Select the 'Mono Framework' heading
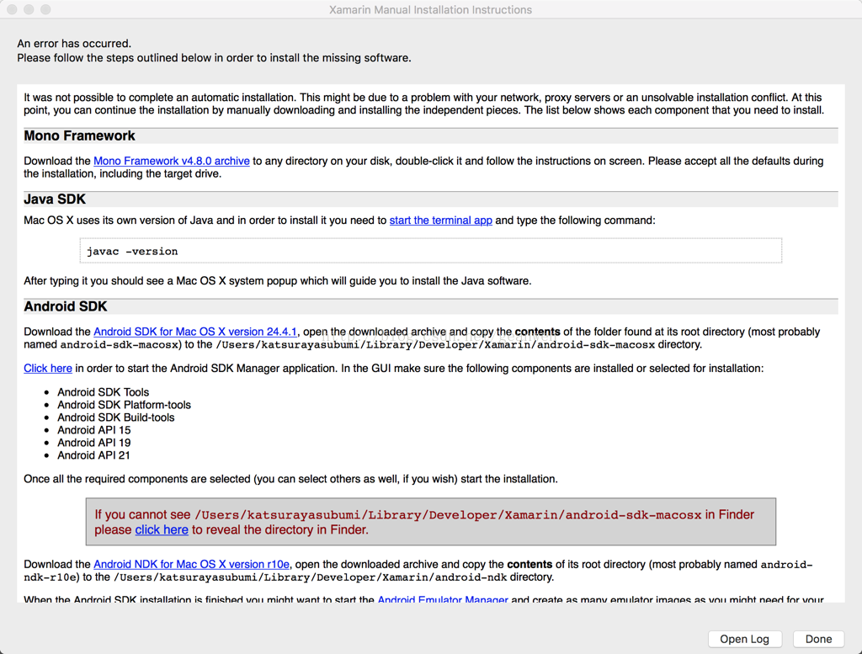 click(x=79, y=136)
